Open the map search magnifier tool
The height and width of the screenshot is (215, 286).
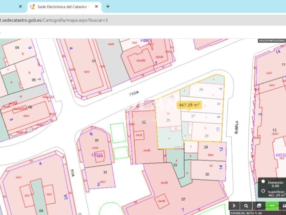(x=246, y=206)
